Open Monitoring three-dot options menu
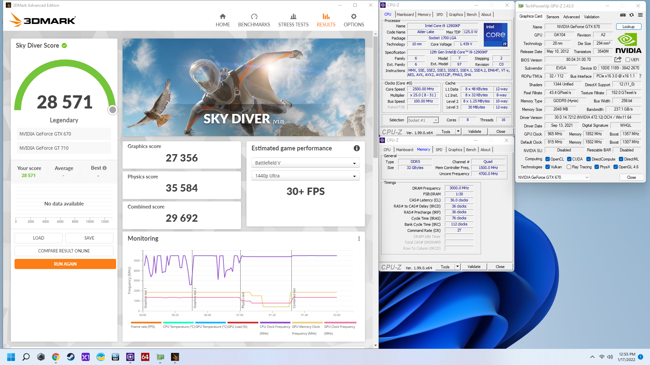 (359, 239)
